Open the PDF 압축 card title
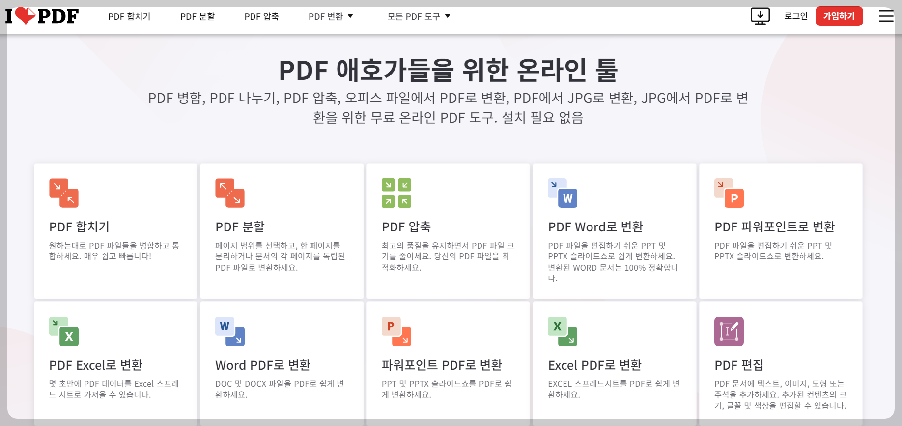 coord(406,227)
